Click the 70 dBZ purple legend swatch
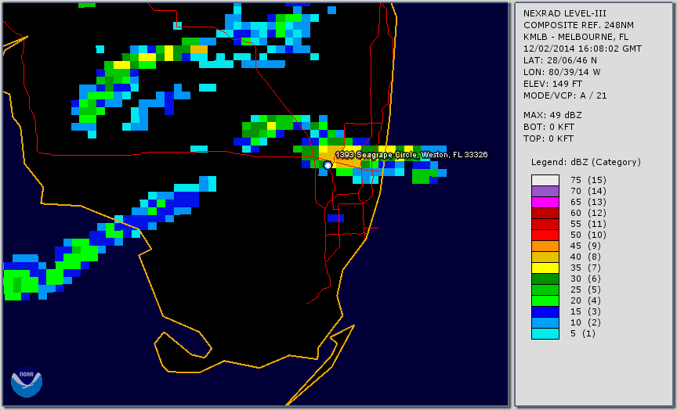Viewport: 677px width, 410px height. pyautogui.click(x=545, y=192)
